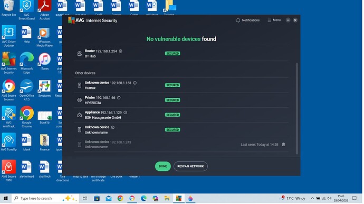Click the Appliance house icon
The height and width of the screenshot is (204, 364).
point(79,115)
